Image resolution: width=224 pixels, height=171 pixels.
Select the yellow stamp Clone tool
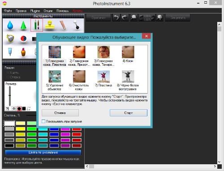point(50,25)
